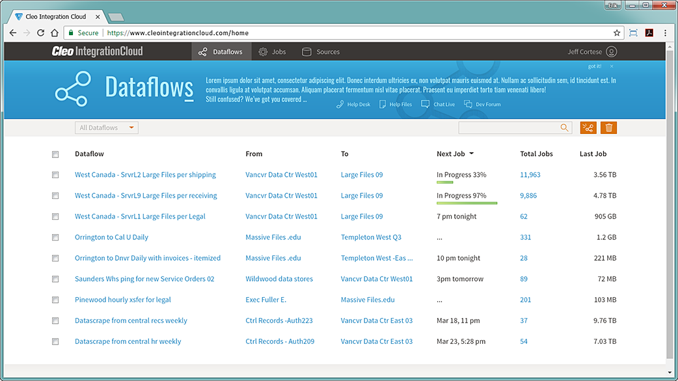Dismiss banner with small x icon
This screenshot has width=678, height=381.
(x=612, y=66)
